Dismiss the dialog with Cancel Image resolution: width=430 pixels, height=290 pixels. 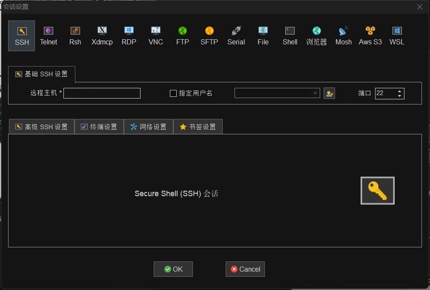point(245,269)
